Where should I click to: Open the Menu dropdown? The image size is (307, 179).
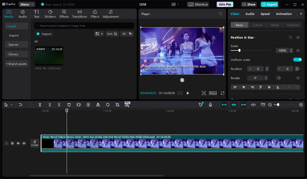coord(27,4)
